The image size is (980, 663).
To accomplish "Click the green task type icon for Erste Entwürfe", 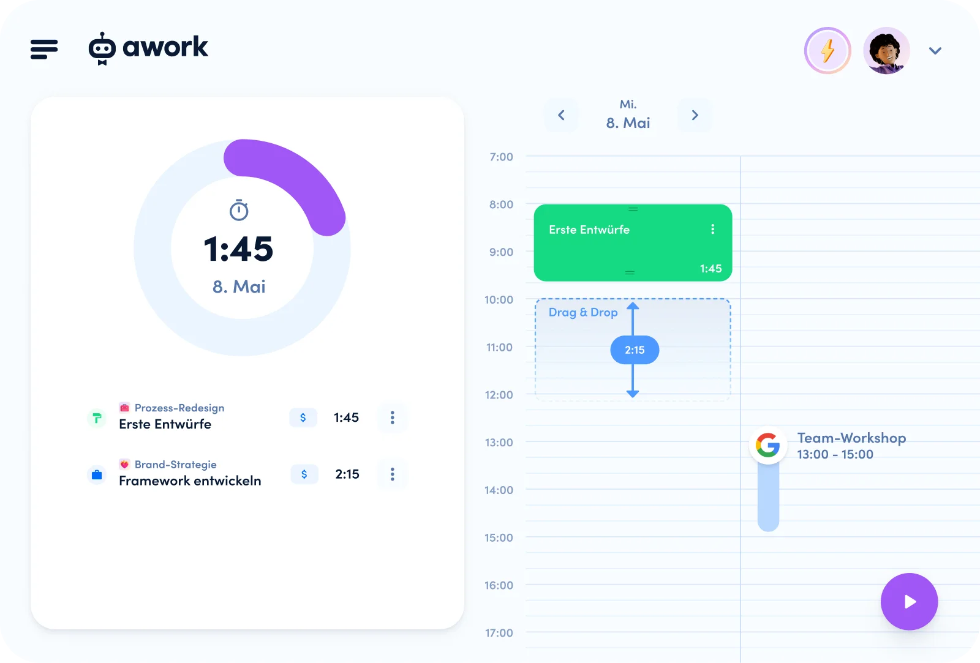I will (97, 418).
